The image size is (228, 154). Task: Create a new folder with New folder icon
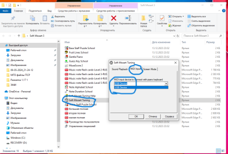[144, 18]
